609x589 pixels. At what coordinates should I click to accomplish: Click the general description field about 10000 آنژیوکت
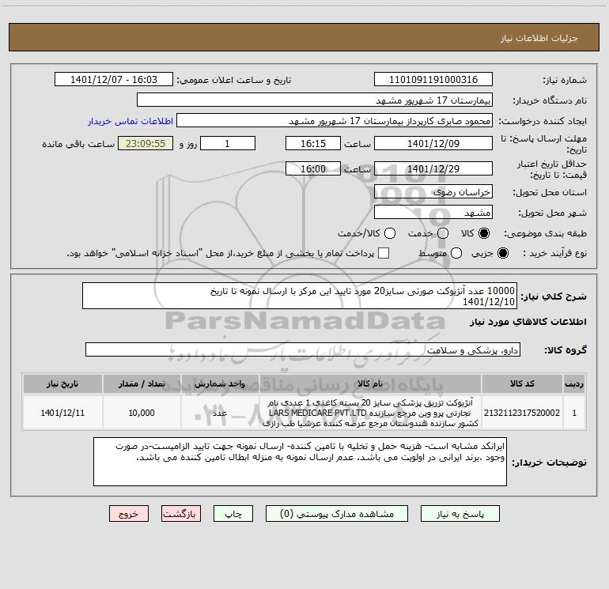300,296
